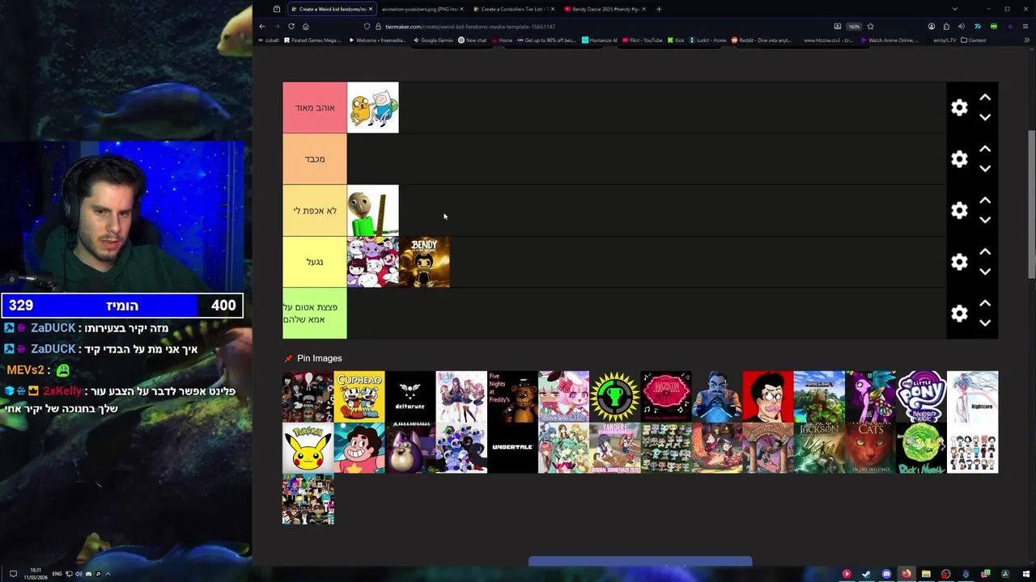Screen dimensions: 1036x582
Task: Open settings gear for נגעל row
Action: [x=959, y=262]
